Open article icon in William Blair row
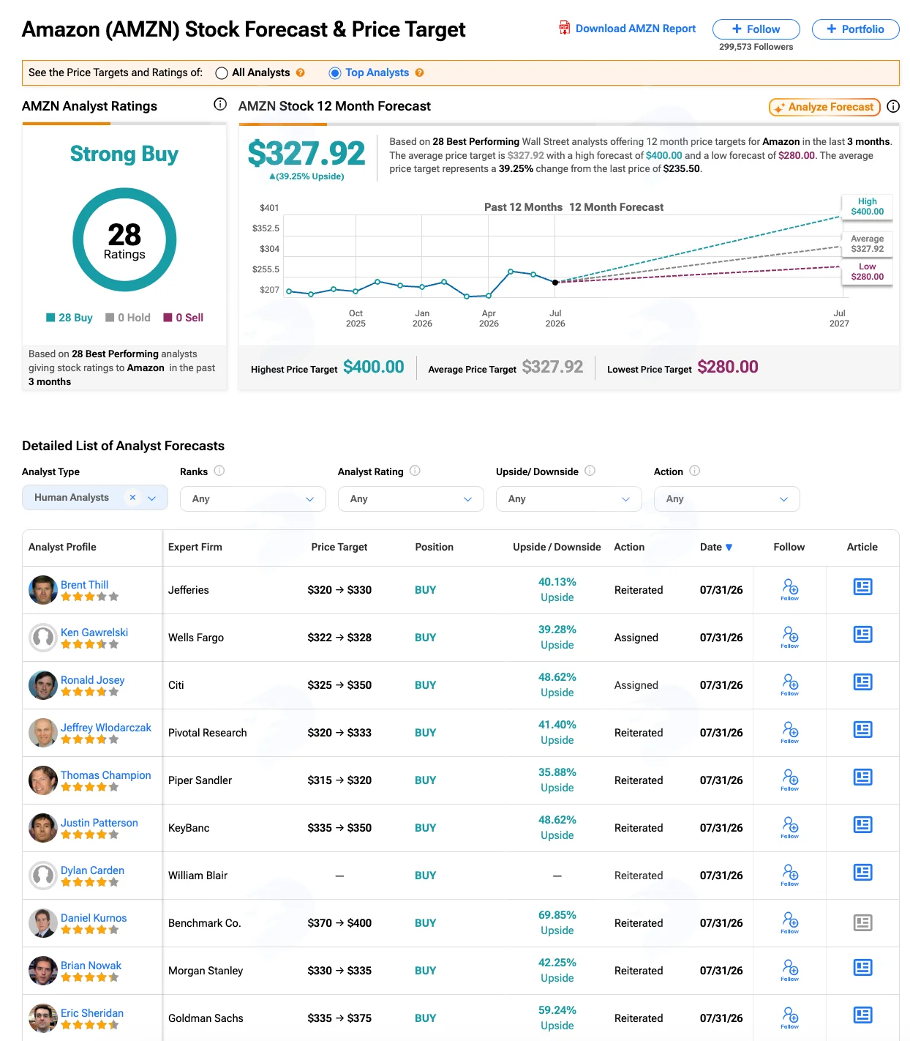Viewport: 910px width, 1041px height. pyautogui.click(x=862, y=873)
